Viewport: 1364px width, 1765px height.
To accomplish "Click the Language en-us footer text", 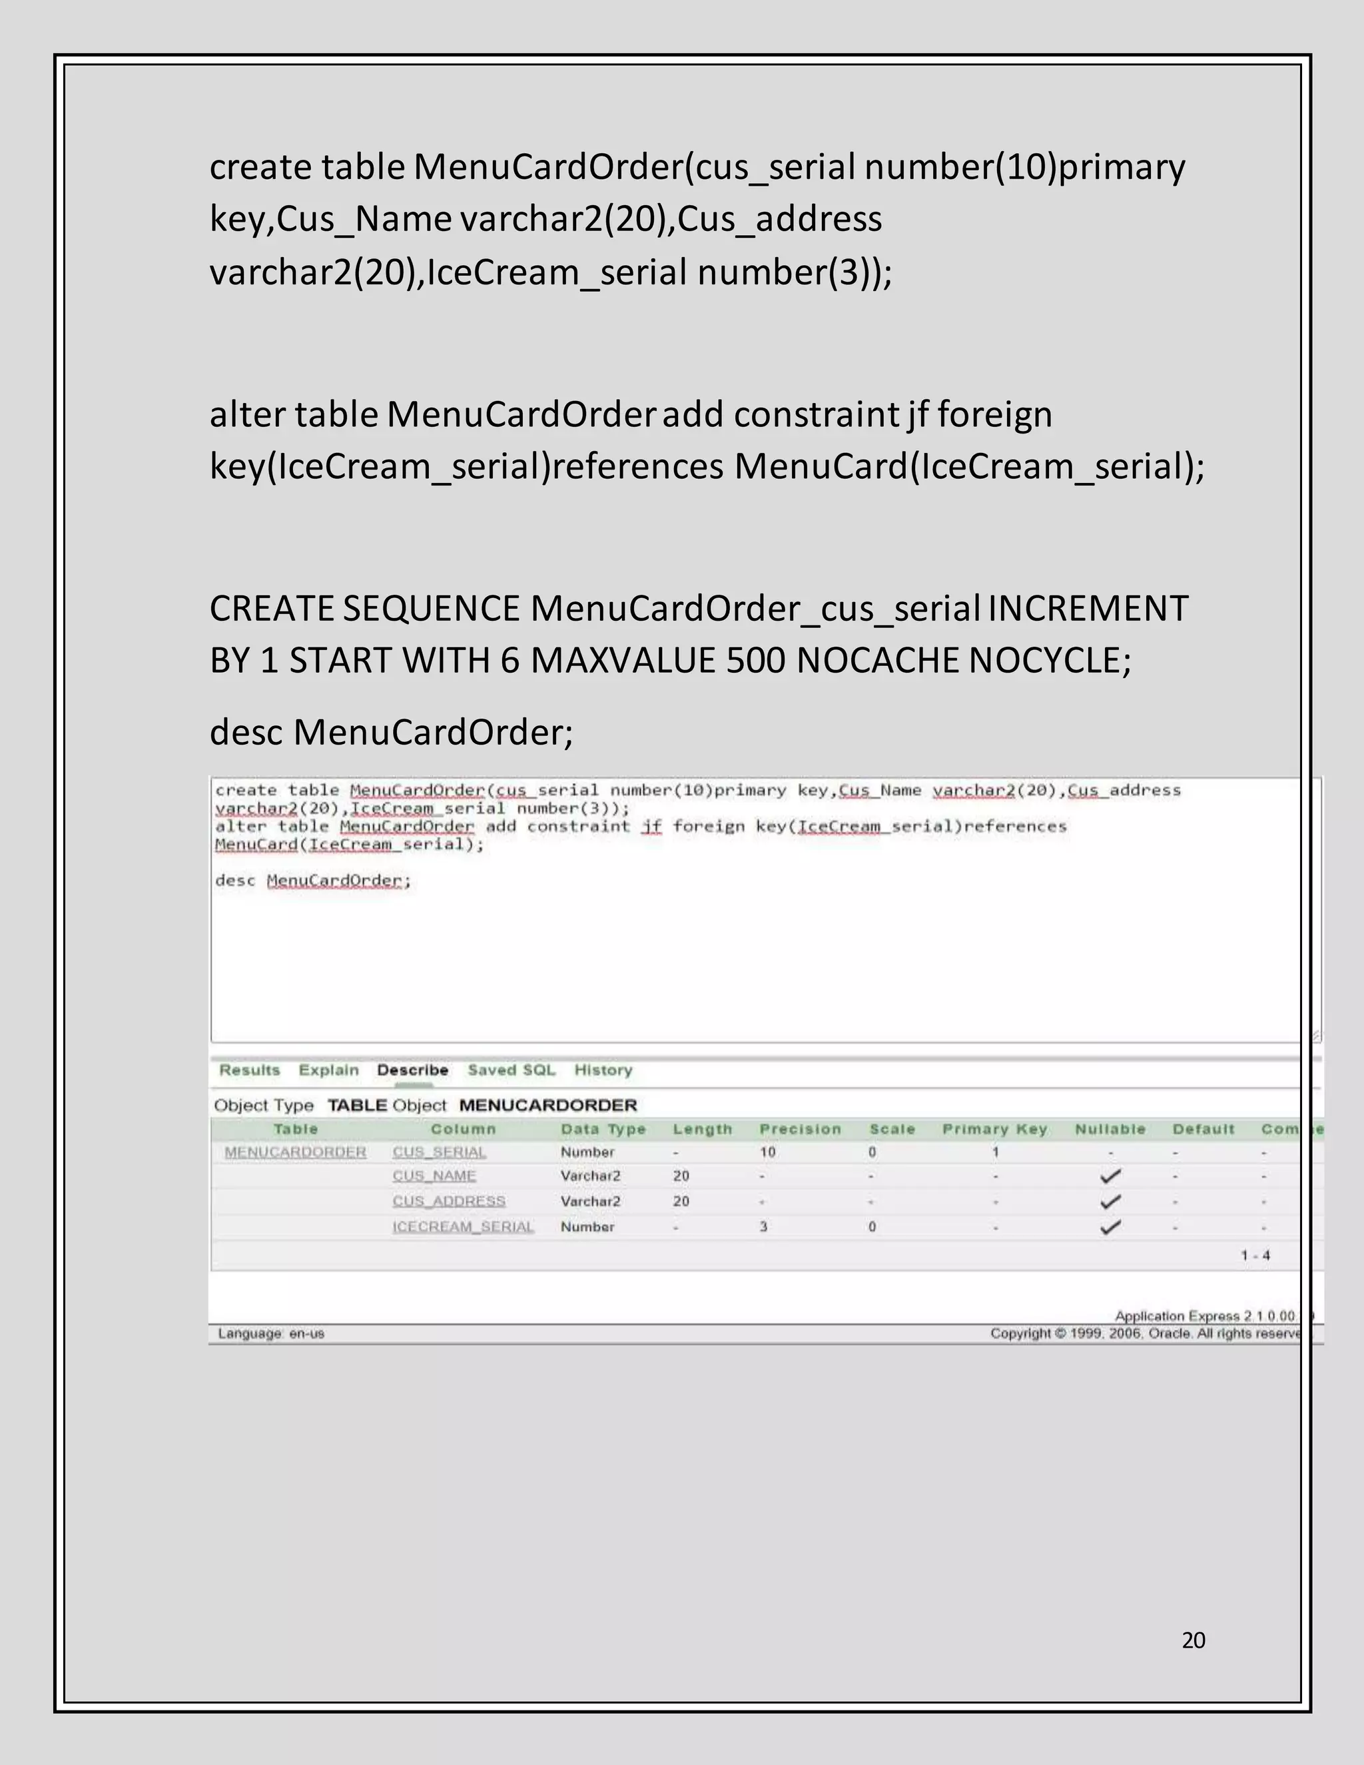I will (x=270, y=1333).
